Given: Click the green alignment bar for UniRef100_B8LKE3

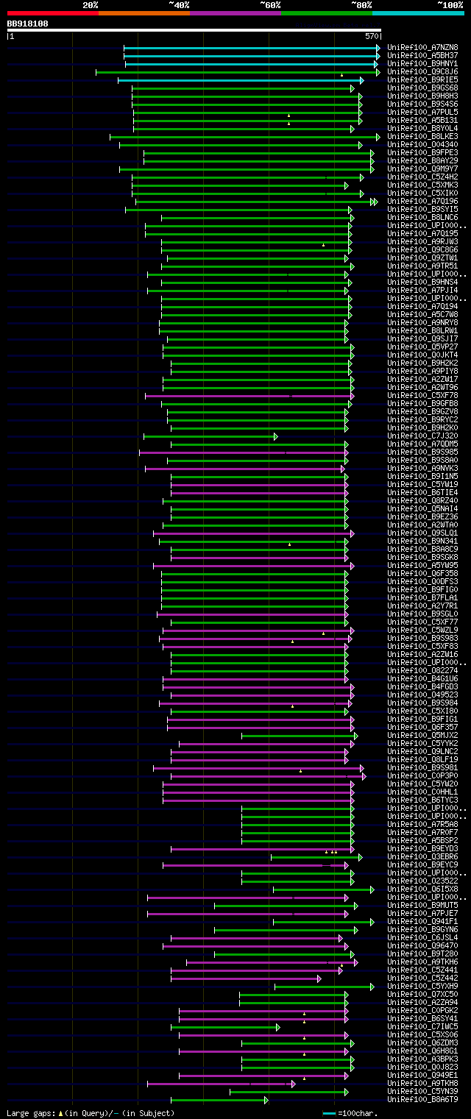Looking at the screenshot, I should click(x=245, y=136).
